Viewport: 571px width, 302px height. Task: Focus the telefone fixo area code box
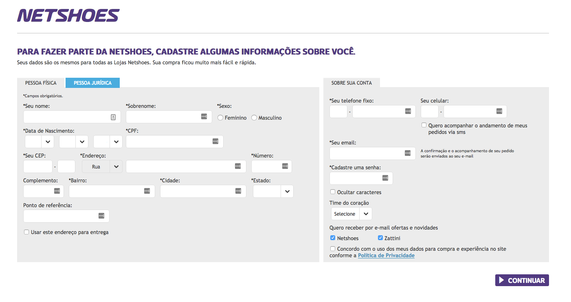coord(338,112)
